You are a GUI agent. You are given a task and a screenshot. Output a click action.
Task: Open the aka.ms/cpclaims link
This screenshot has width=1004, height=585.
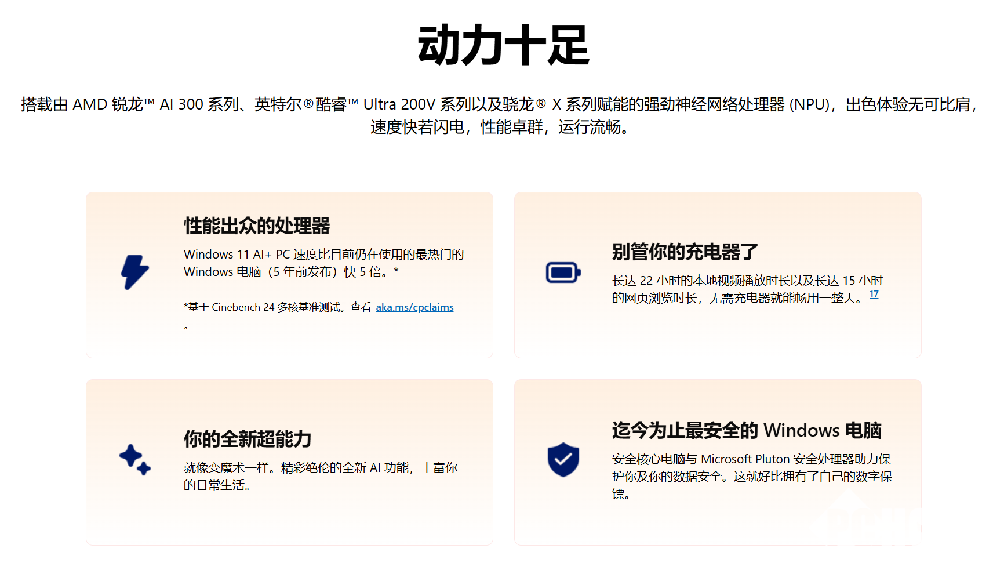tap(414, 307)
